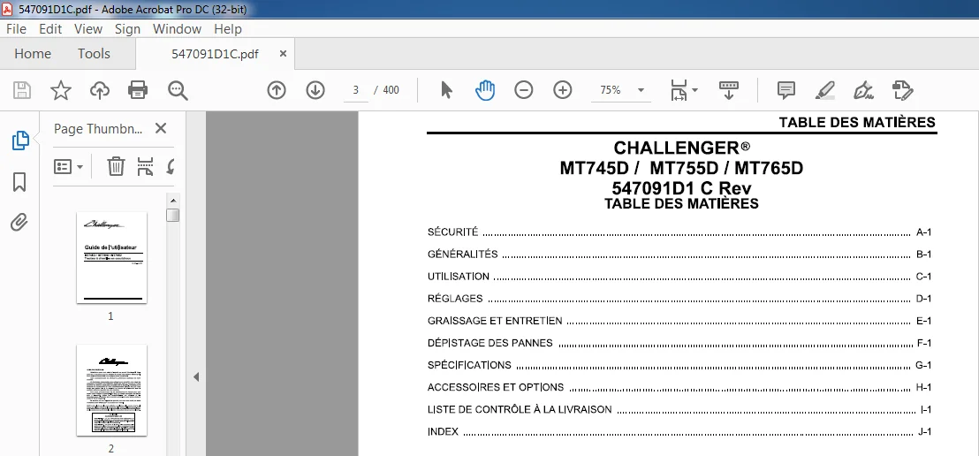Open the Edit menu
Screen dimensions: 979x456
pyautogui.click(x=50, y=29)
